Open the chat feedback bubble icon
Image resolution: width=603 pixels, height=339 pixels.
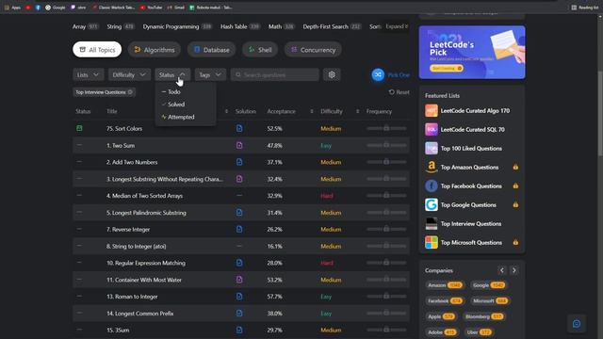tap(577, 324)
